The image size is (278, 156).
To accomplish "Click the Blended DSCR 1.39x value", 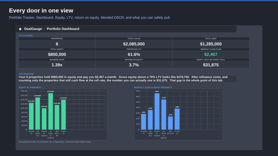I will (57, 65).
